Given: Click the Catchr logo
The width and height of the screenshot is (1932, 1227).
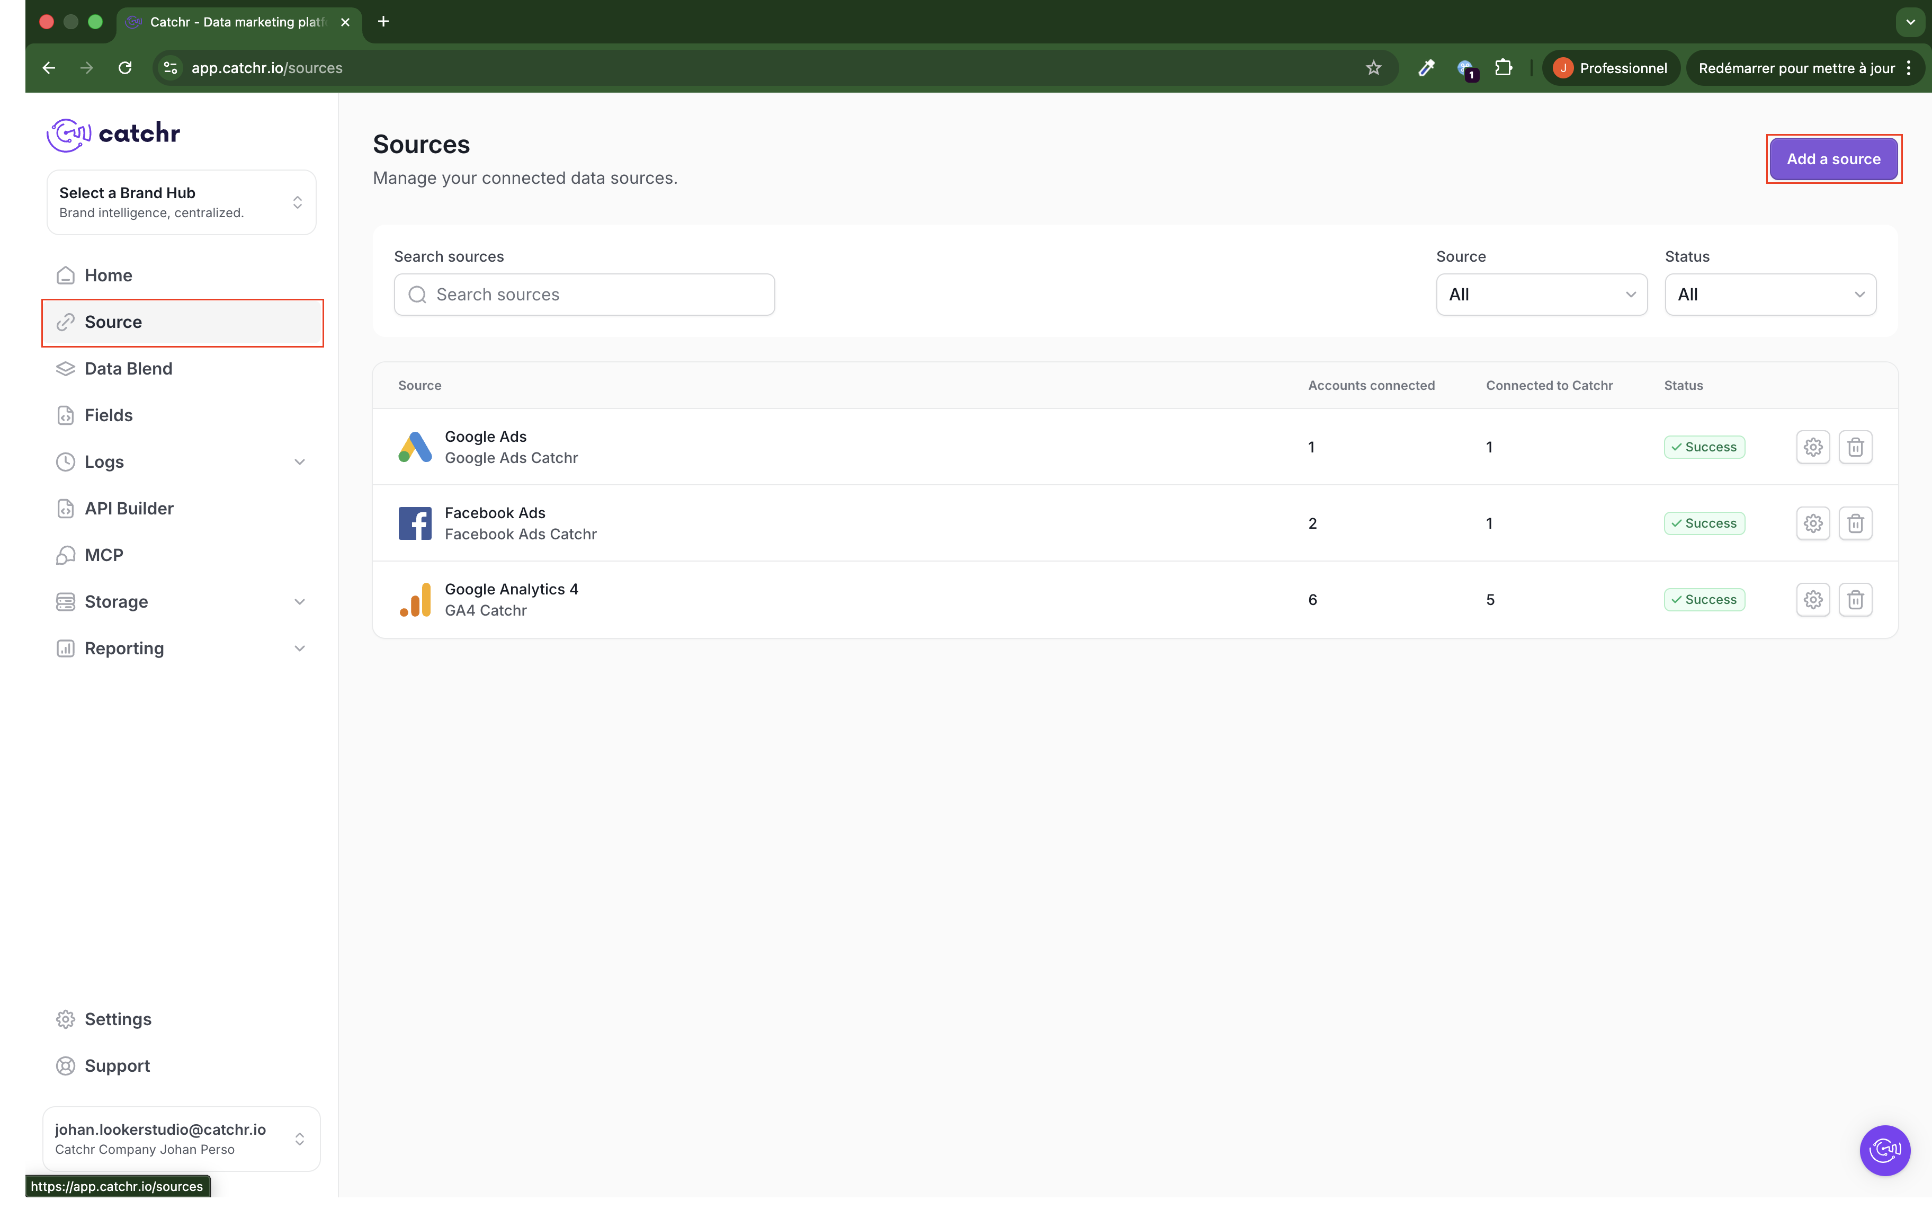Looking at the screenshot, I should 113,133.
